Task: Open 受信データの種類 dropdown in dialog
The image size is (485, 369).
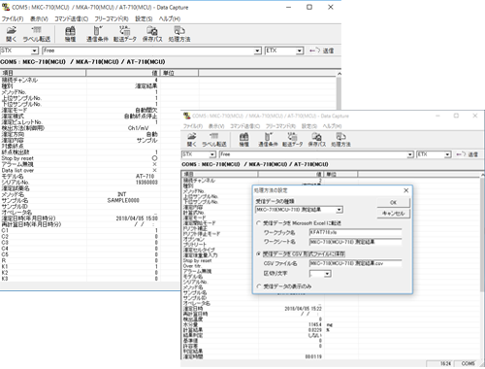Action: click(339, 210)
